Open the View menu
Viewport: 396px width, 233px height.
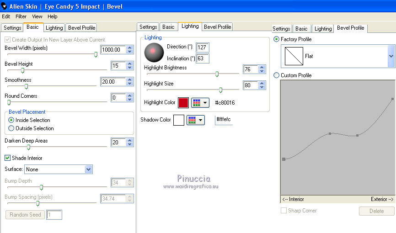(37, 16)
